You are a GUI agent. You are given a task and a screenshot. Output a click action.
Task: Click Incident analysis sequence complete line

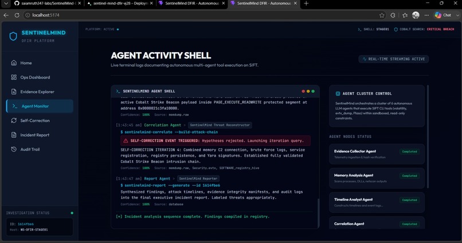(x=193, y=217)
